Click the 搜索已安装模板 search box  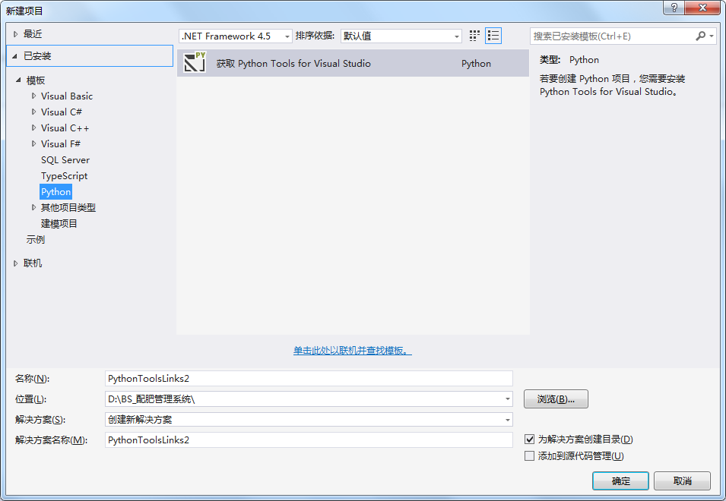pyautogui.click(x=612, y=36)
